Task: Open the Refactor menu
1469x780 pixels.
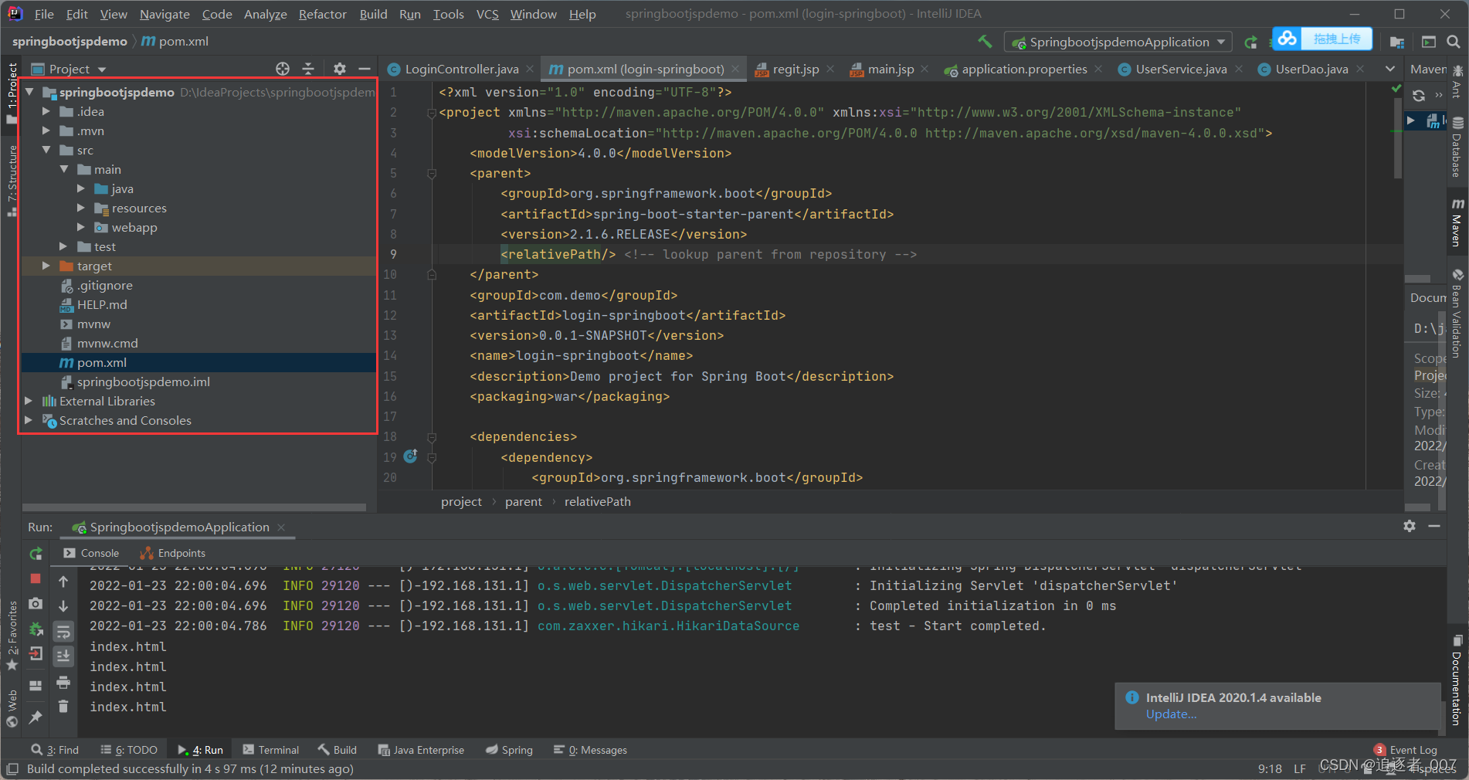Action: (x=322, y=13)
